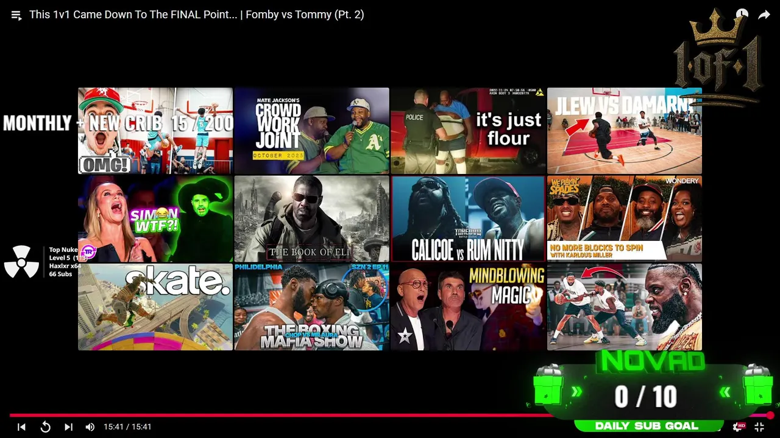Open 'No More Blocks To Spin' video

point(625,219)
